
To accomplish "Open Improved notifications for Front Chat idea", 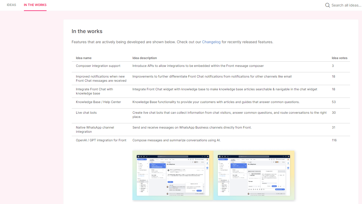I will click(101, 79).
